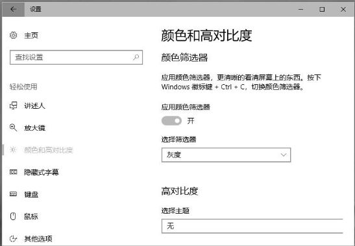Open the 选择筛选器 dropdown showing 灰度

226,155
